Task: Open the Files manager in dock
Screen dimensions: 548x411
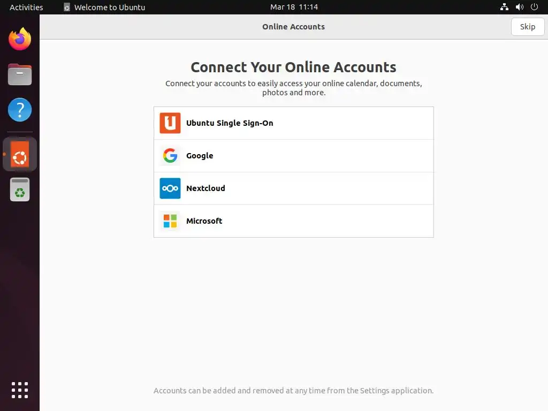Action: (x=20, y=74)
